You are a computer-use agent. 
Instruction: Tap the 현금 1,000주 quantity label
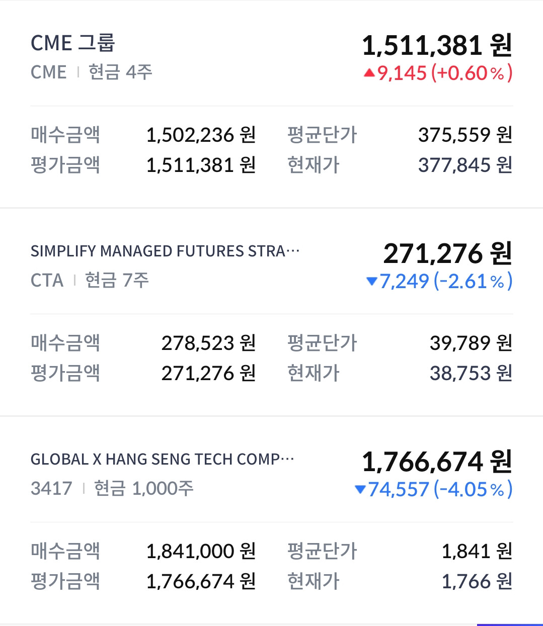[144, 488]
